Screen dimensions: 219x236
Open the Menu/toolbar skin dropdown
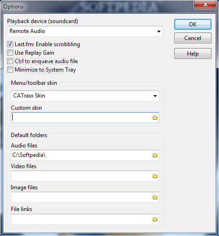point(155,96)
